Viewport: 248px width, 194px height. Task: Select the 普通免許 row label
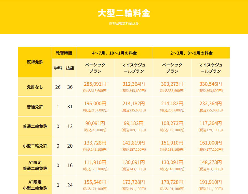pos(35,107)
